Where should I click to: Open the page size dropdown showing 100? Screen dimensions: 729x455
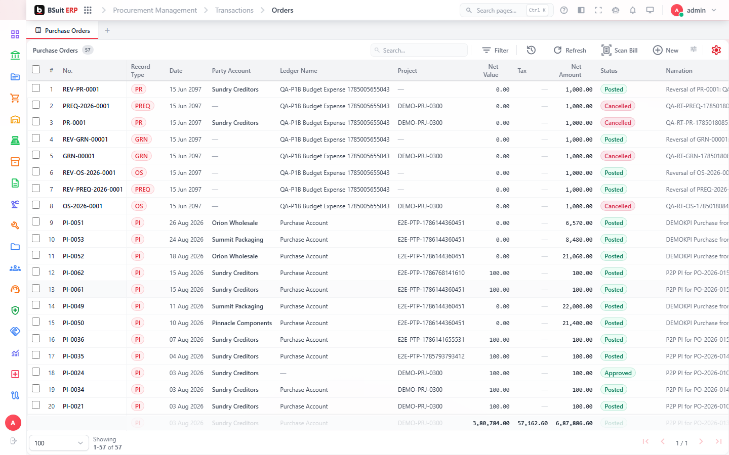(59, 443)
